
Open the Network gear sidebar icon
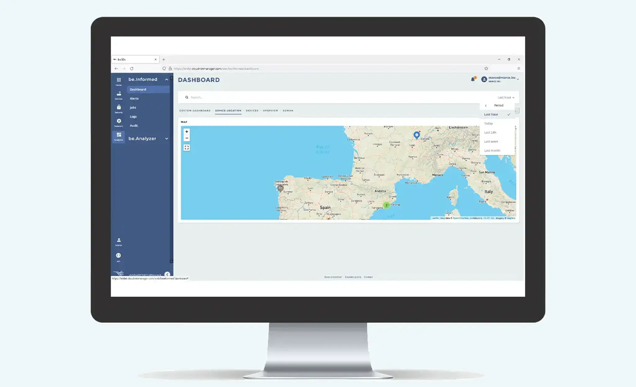coord(119,121)
